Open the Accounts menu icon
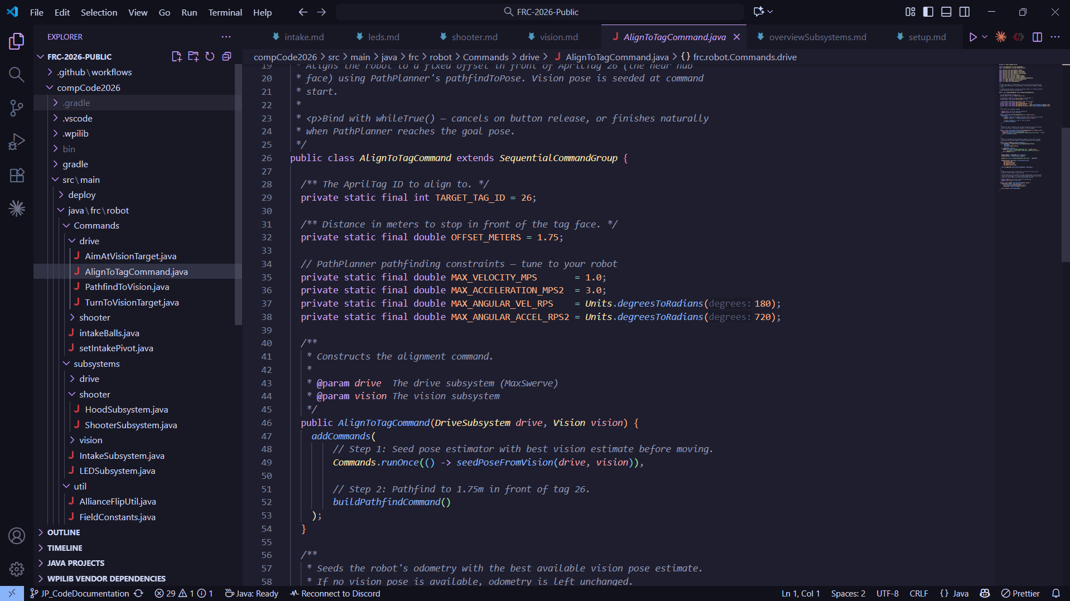 [x=17, y=536]
